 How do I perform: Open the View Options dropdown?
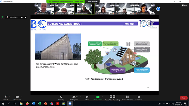click(93, 1)
